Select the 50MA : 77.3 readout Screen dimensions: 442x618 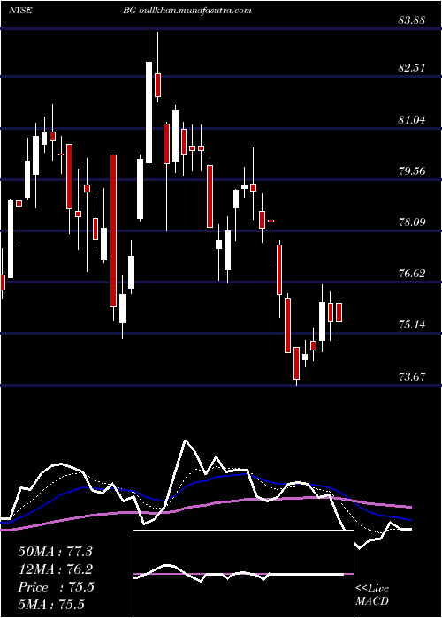[55, 552]
